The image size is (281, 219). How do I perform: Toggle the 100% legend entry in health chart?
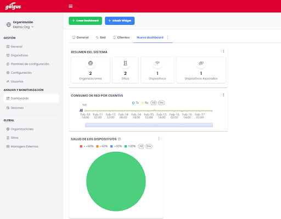point(130,146)
